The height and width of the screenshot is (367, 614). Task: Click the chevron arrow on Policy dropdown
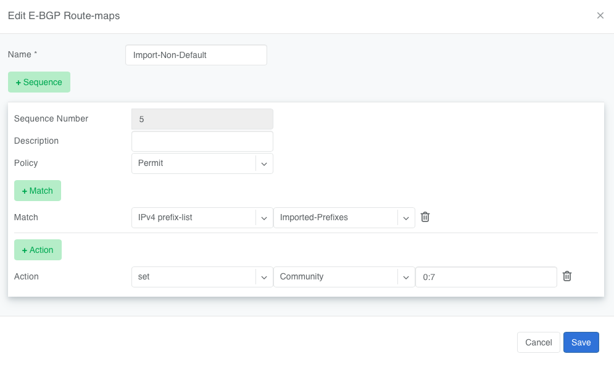pos(264,163)
